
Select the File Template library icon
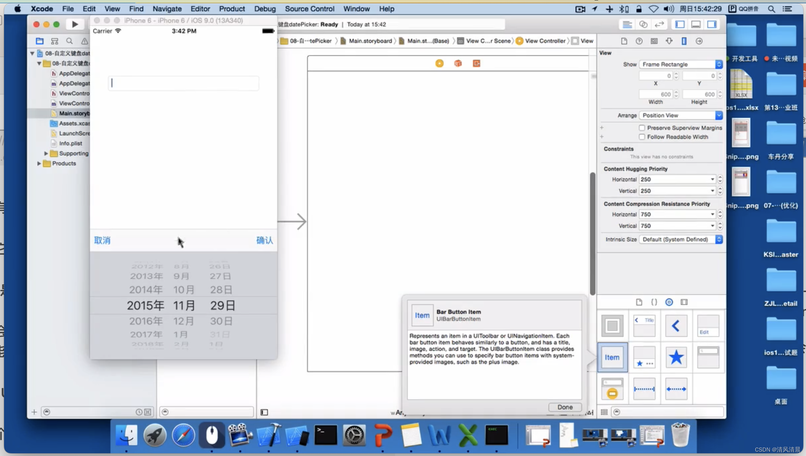tap(639, 302)
